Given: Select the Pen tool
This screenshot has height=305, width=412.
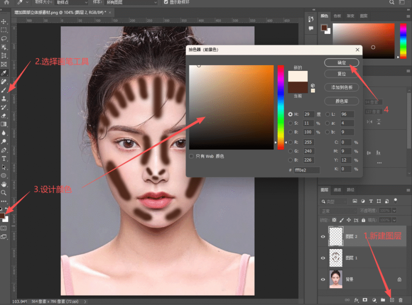Looking at the screenshot, I should pyautogui.click(x=4, y=150).
